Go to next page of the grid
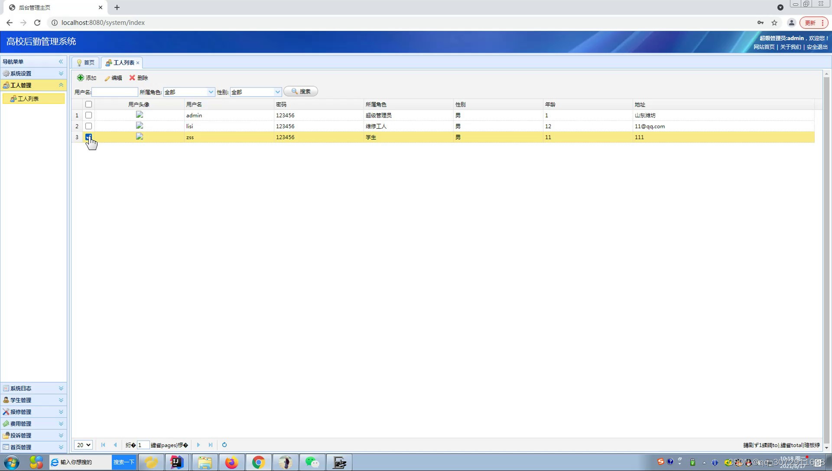832x471 pixels. 198,445
